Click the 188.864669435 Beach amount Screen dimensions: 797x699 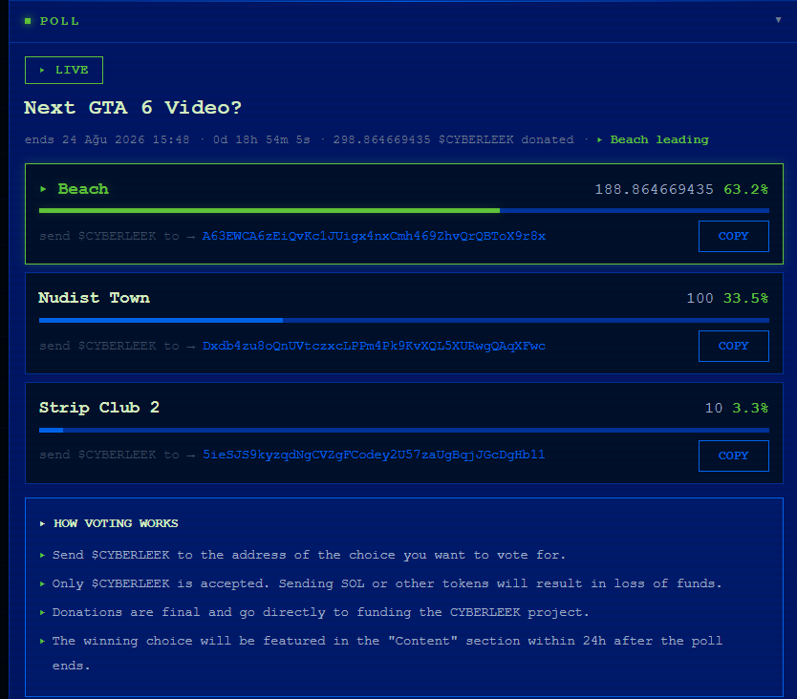click(655, 189)
